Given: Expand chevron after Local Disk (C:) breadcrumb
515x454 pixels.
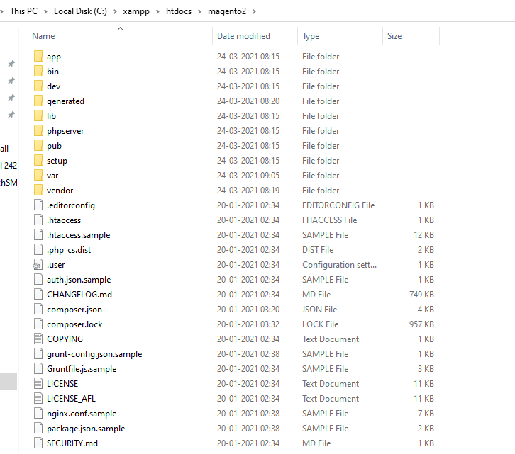Looking at the screenshot, I should 115,12.
